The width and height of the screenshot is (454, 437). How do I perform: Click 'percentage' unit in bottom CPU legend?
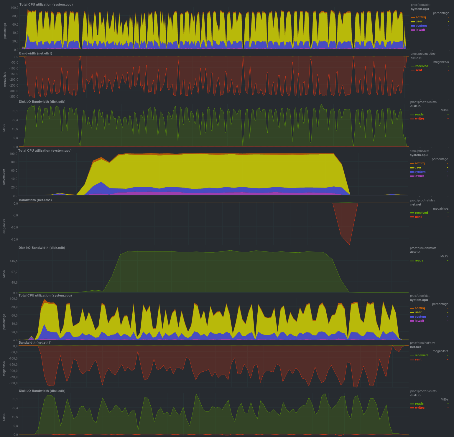tap(440, 304)
